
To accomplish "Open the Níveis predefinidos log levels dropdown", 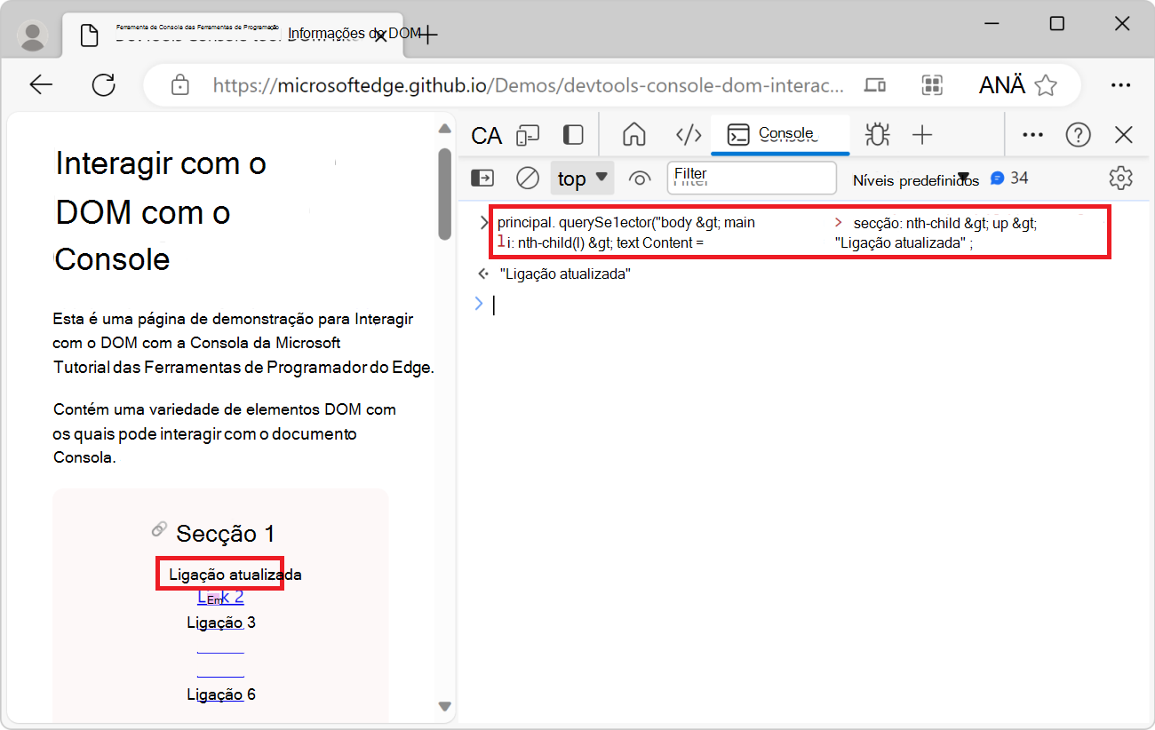I will tap(916, 179).
